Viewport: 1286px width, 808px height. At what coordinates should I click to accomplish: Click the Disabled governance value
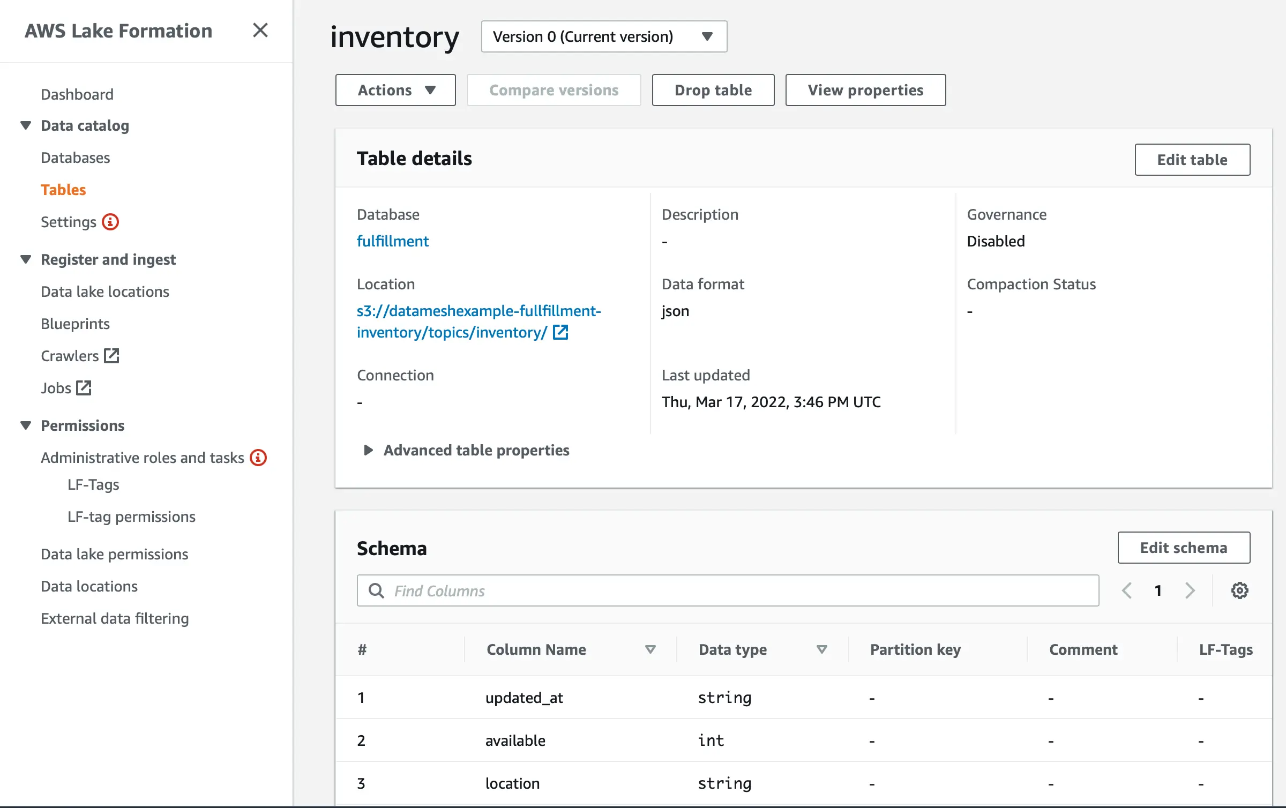point(996,241)
